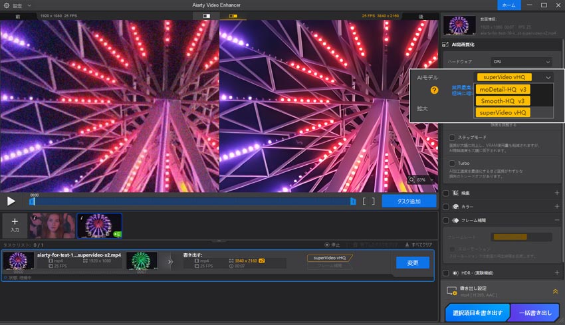Expand export settings with double chevron
This screenshot has height=325, width=565.
point(555,291)
